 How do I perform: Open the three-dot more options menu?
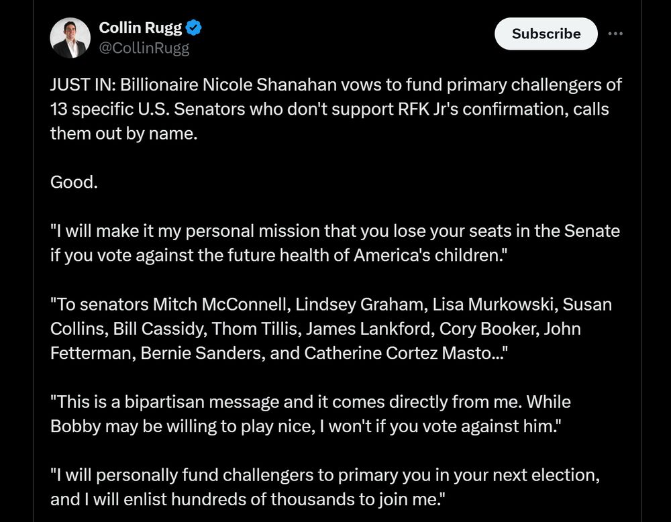coord(615,34)
